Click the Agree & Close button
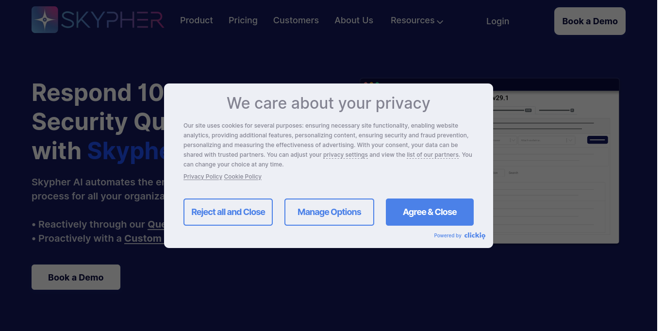The image size is (663, 331). 430,212
